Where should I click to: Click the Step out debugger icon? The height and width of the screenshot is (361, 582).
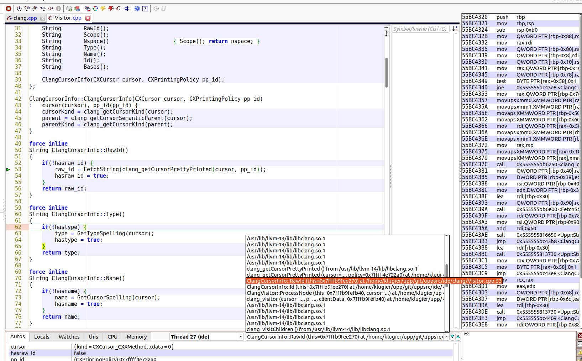pyautogui.click(x=35, y=9)
